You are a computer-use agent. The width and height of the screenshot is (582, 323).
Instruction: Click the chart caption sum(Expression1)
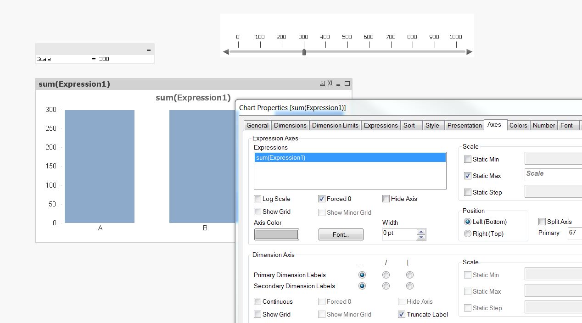tap(74, 84)
